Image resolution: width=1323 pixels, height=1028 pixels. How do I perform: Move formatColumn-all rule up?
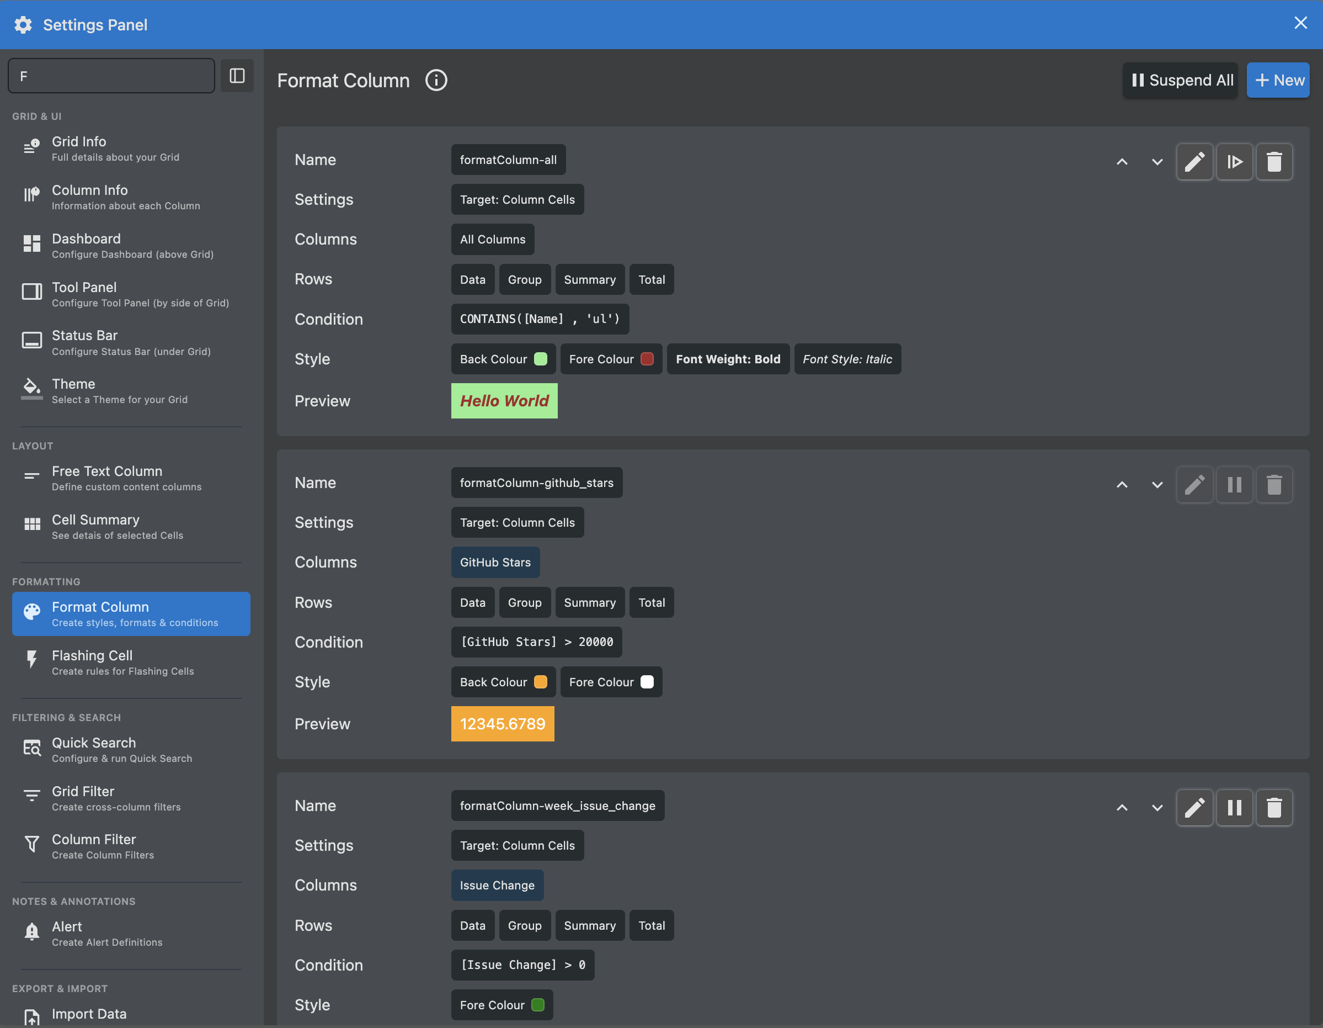(1122, 162)
